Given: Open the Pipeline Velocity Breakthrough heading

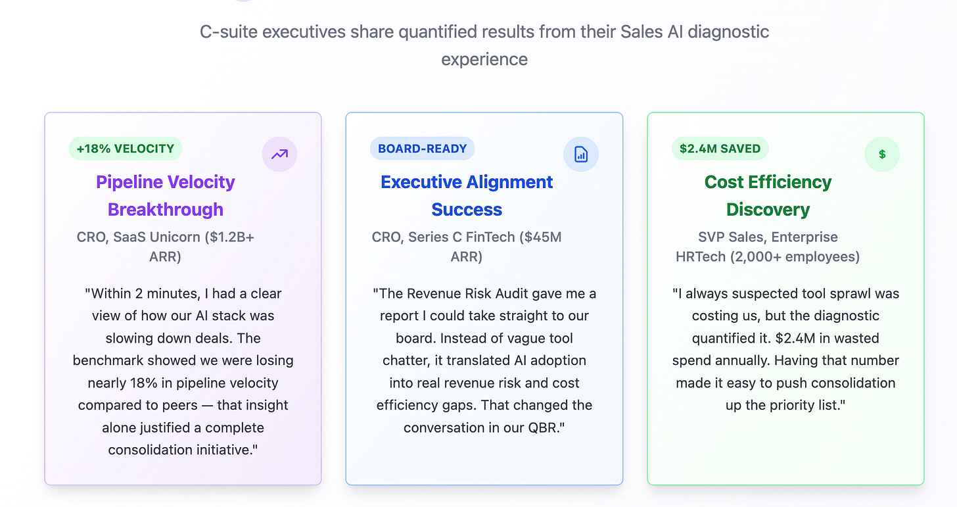Looking at the screenshot, I should coord(166,195).
